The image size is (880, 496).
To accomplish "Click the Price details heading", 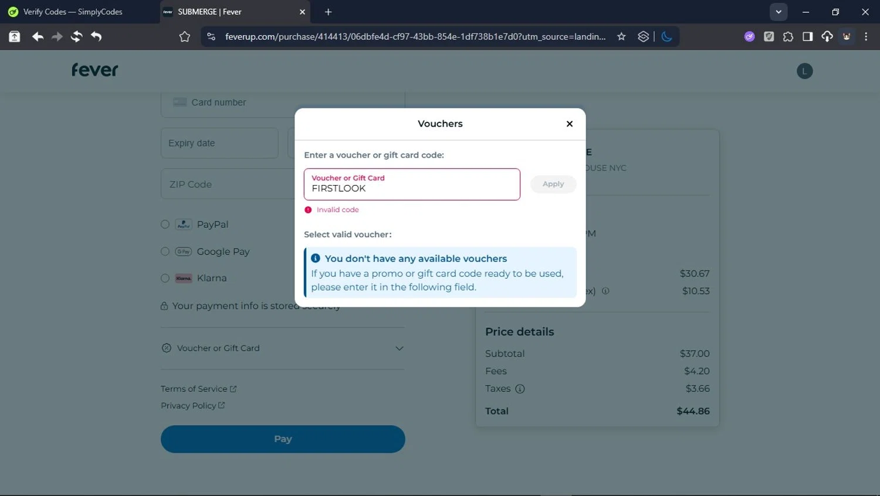I will click(519, 331).
